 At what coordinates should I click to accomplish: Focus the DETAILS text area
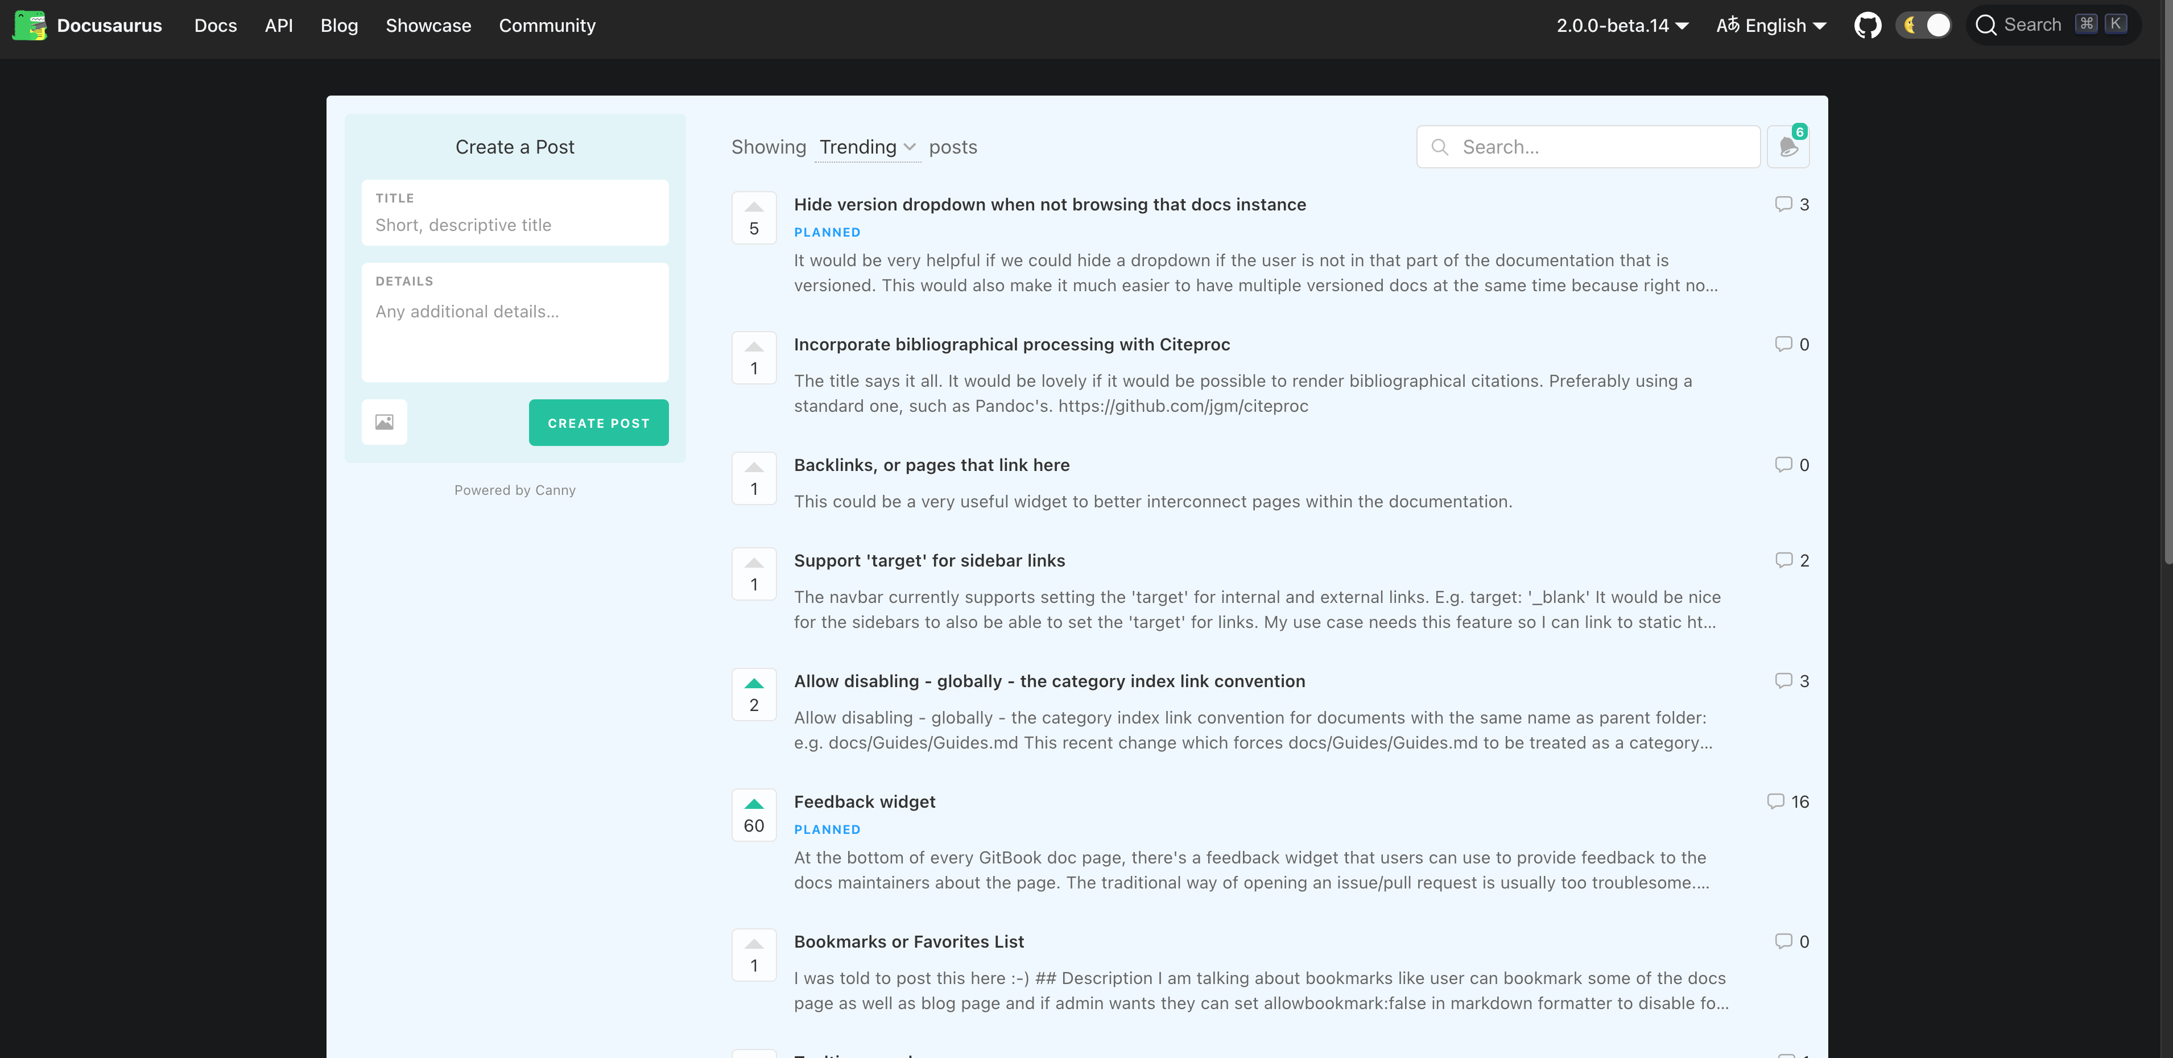coord(515,323)
